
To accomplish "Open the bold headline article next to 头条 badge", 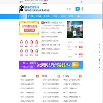I will 54,23.
